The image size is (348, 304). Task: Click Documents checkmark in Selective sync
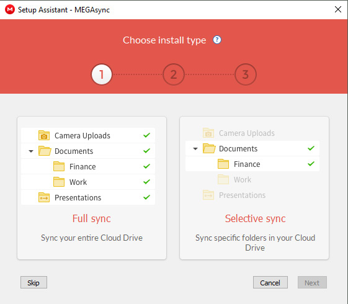[311, 148]
